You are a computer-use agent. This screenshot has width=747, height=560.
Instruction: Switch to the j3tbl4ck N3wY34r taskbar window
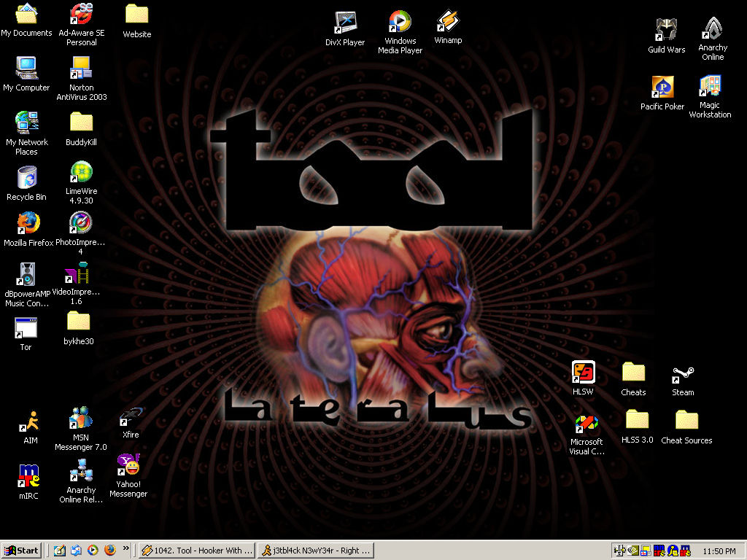coord(315,551)
